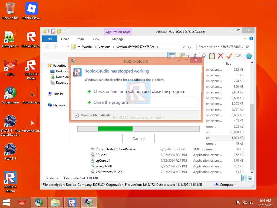Image resolution: width=277 pixels, height=208 pixels.
Task: Select the ROBLOX Player desktop shortcut
Action: coord(31,70)
